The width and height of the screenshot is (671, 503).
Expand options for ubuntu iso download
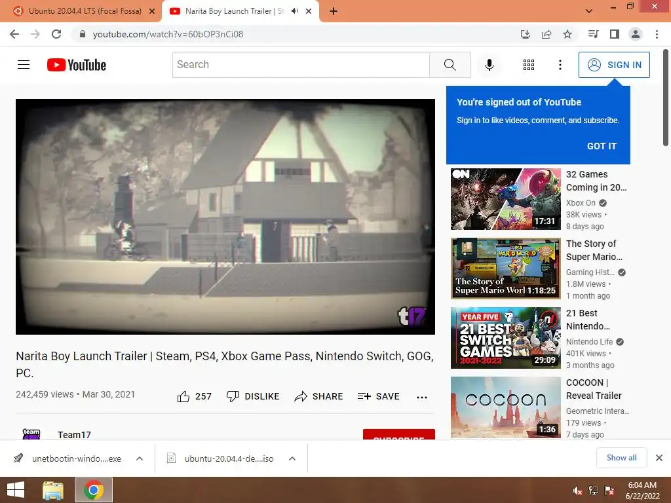(x=292, y=458)
